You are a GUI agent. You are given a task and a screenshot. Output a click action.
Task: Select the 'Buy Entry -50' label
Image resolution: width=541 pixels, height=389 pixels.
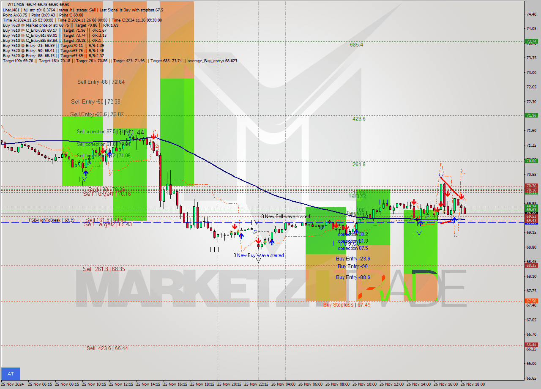pyautogui.click(x=352, y=266)
